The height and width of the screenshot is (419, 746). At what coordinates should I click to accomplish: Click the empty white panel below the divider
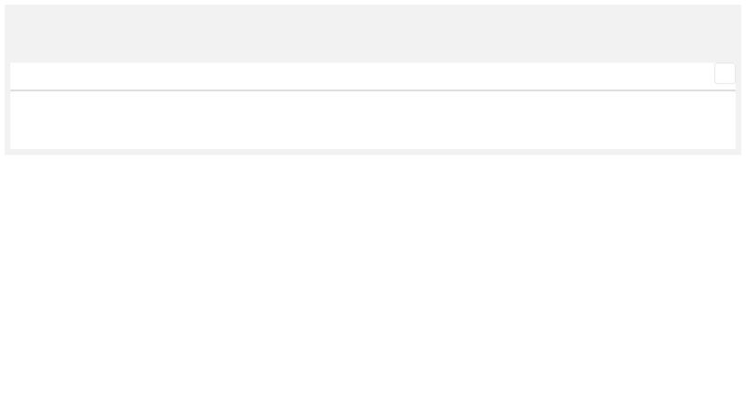(x=373, y=120)
